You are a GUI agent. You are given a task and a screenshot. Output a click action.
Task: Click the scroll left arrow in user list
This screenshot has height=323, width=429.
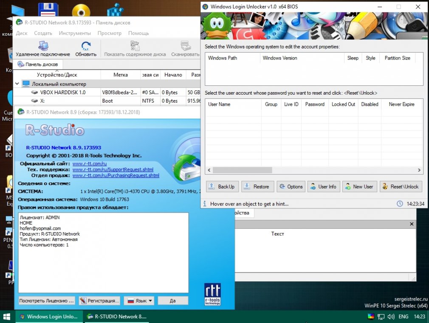[209, 170]
